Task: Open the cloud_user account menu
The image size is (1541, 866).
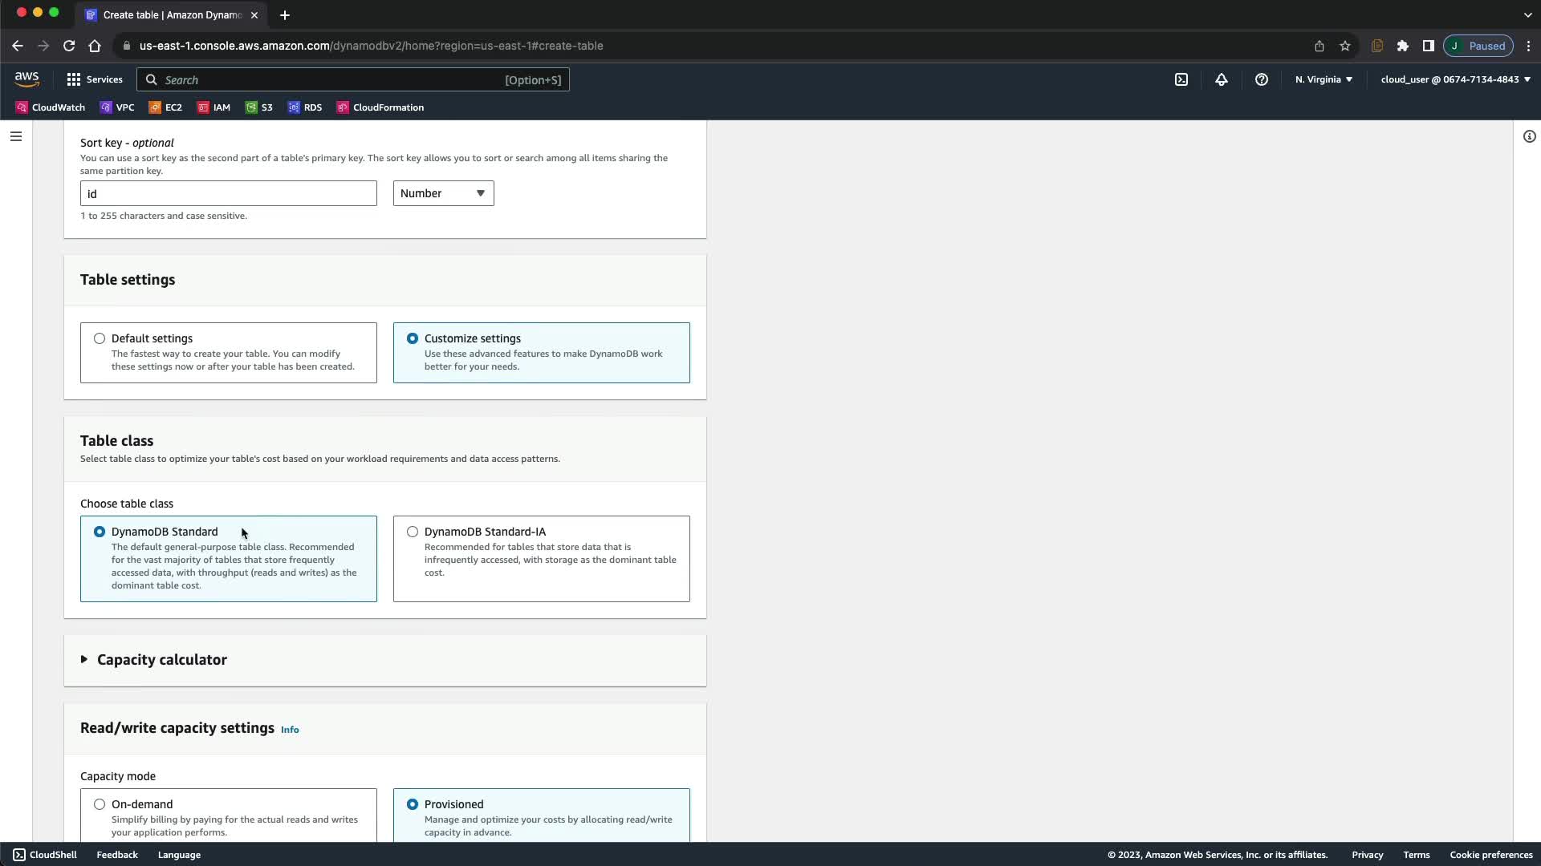Action: 1455,79
